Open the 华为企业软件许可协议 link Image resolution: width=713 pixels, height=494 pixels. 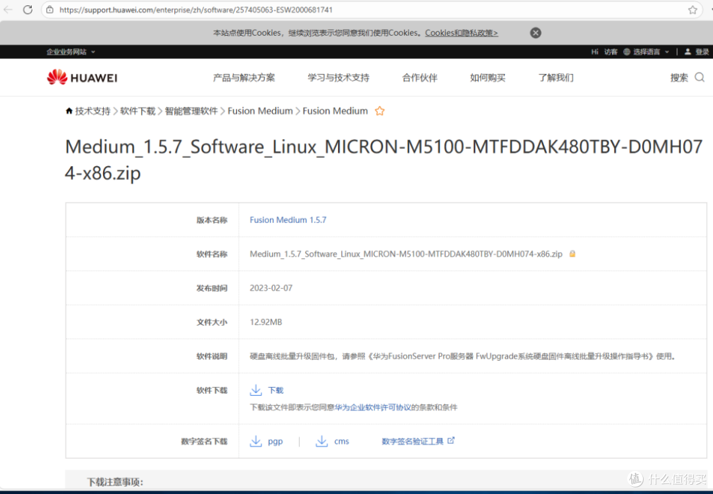click(x=373, y=407)
